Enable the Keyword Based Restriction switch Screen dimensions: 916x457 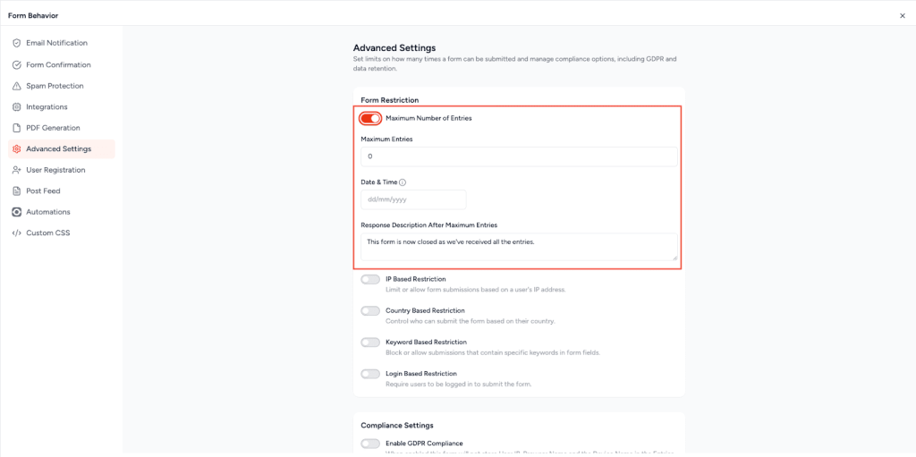coord(370,343)
